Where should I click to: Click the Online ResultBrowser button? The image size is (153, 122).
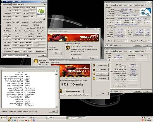tap(73, 91)
